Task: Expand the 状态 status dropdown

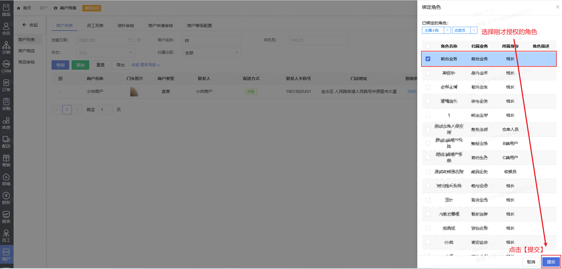Action: click(106, 53)
